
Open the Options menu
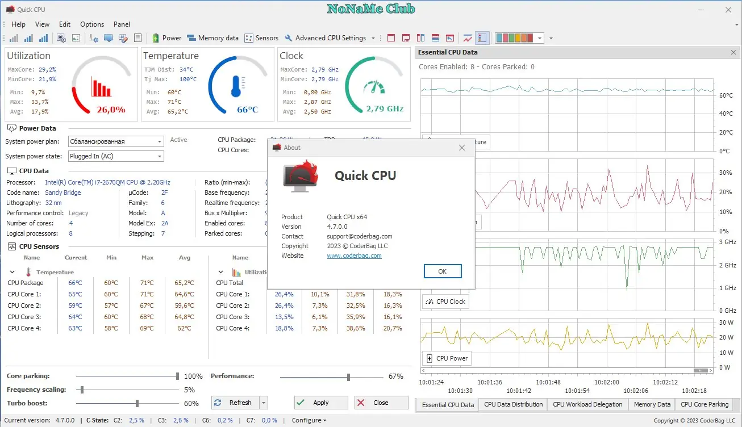(92, 24)
